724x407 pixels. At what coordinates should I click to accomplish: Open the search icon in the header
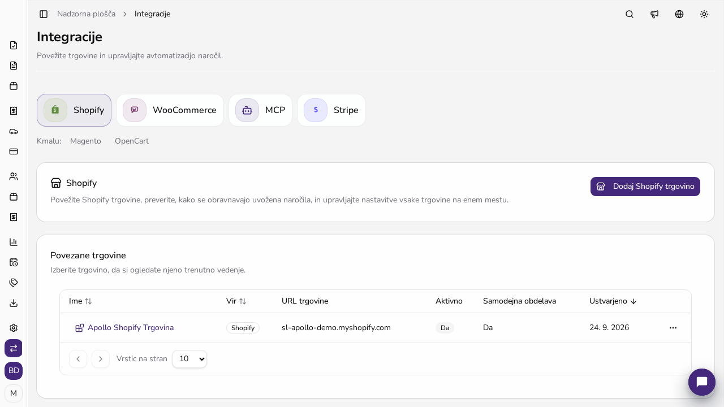(630, 14)
